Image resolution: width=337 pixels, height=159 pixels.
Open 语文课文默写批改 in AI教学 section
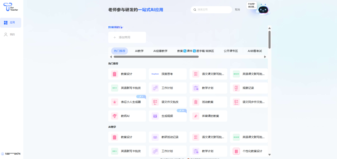[x=208, y=137]
